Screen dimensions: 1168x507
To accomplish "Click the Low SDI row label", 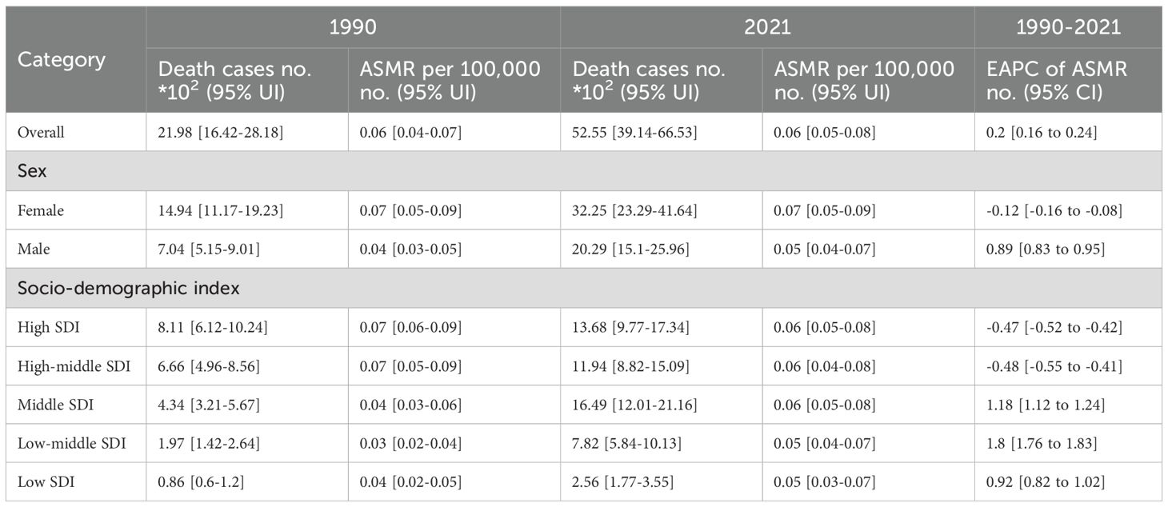I will click(x=43, y=483).
